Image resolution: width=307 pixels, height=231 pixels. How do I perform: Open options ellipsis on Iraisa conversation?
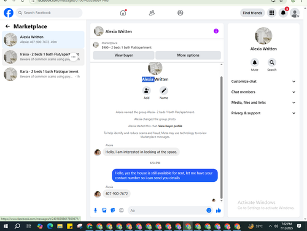pos(74,57)
